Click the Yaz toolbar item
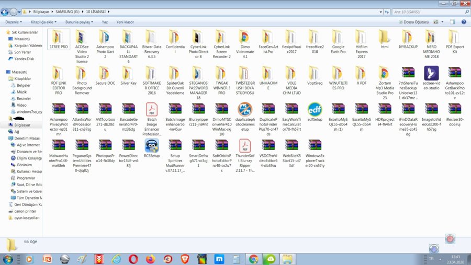Viewport: 471px width, 265px height. (105, 22)
